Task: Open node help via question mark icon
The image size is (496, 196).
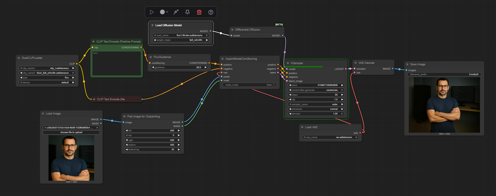Action: point(211,12)
